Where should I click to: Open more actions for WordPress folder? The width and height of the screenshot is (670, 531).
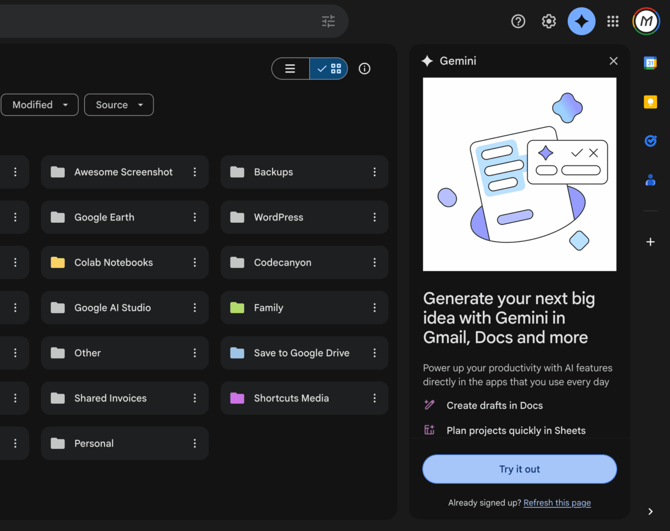(x=375, y=217)
